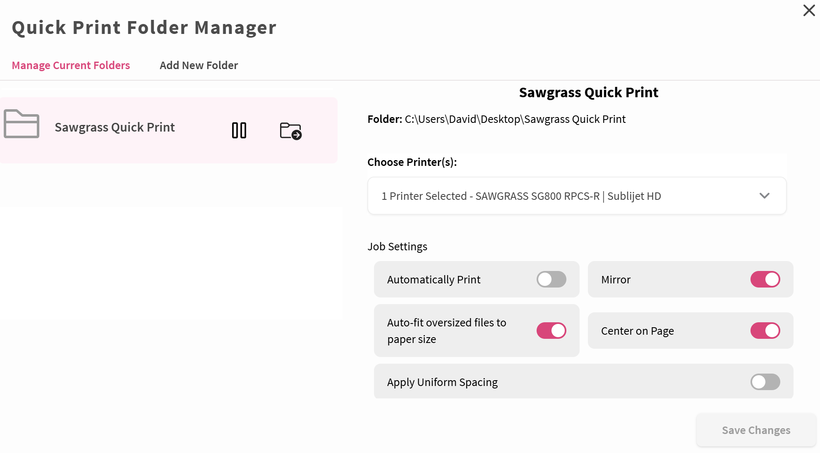Viewport: 820px width, 453px height.
Task: Click the Save Changes button
Action: pos(756,430)
